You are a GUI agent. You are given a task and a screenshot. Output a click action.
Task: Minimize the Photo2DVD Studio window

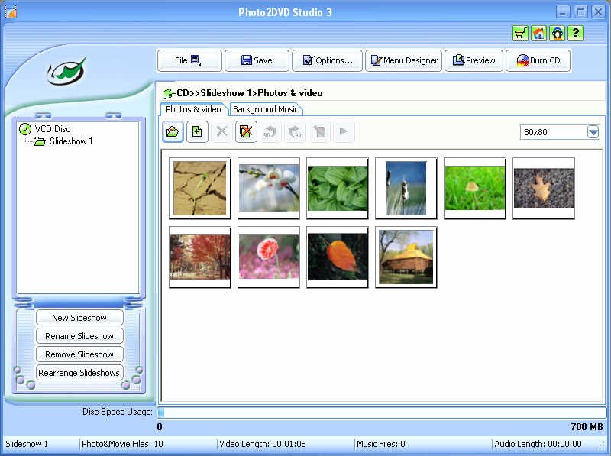click(562, 11)
